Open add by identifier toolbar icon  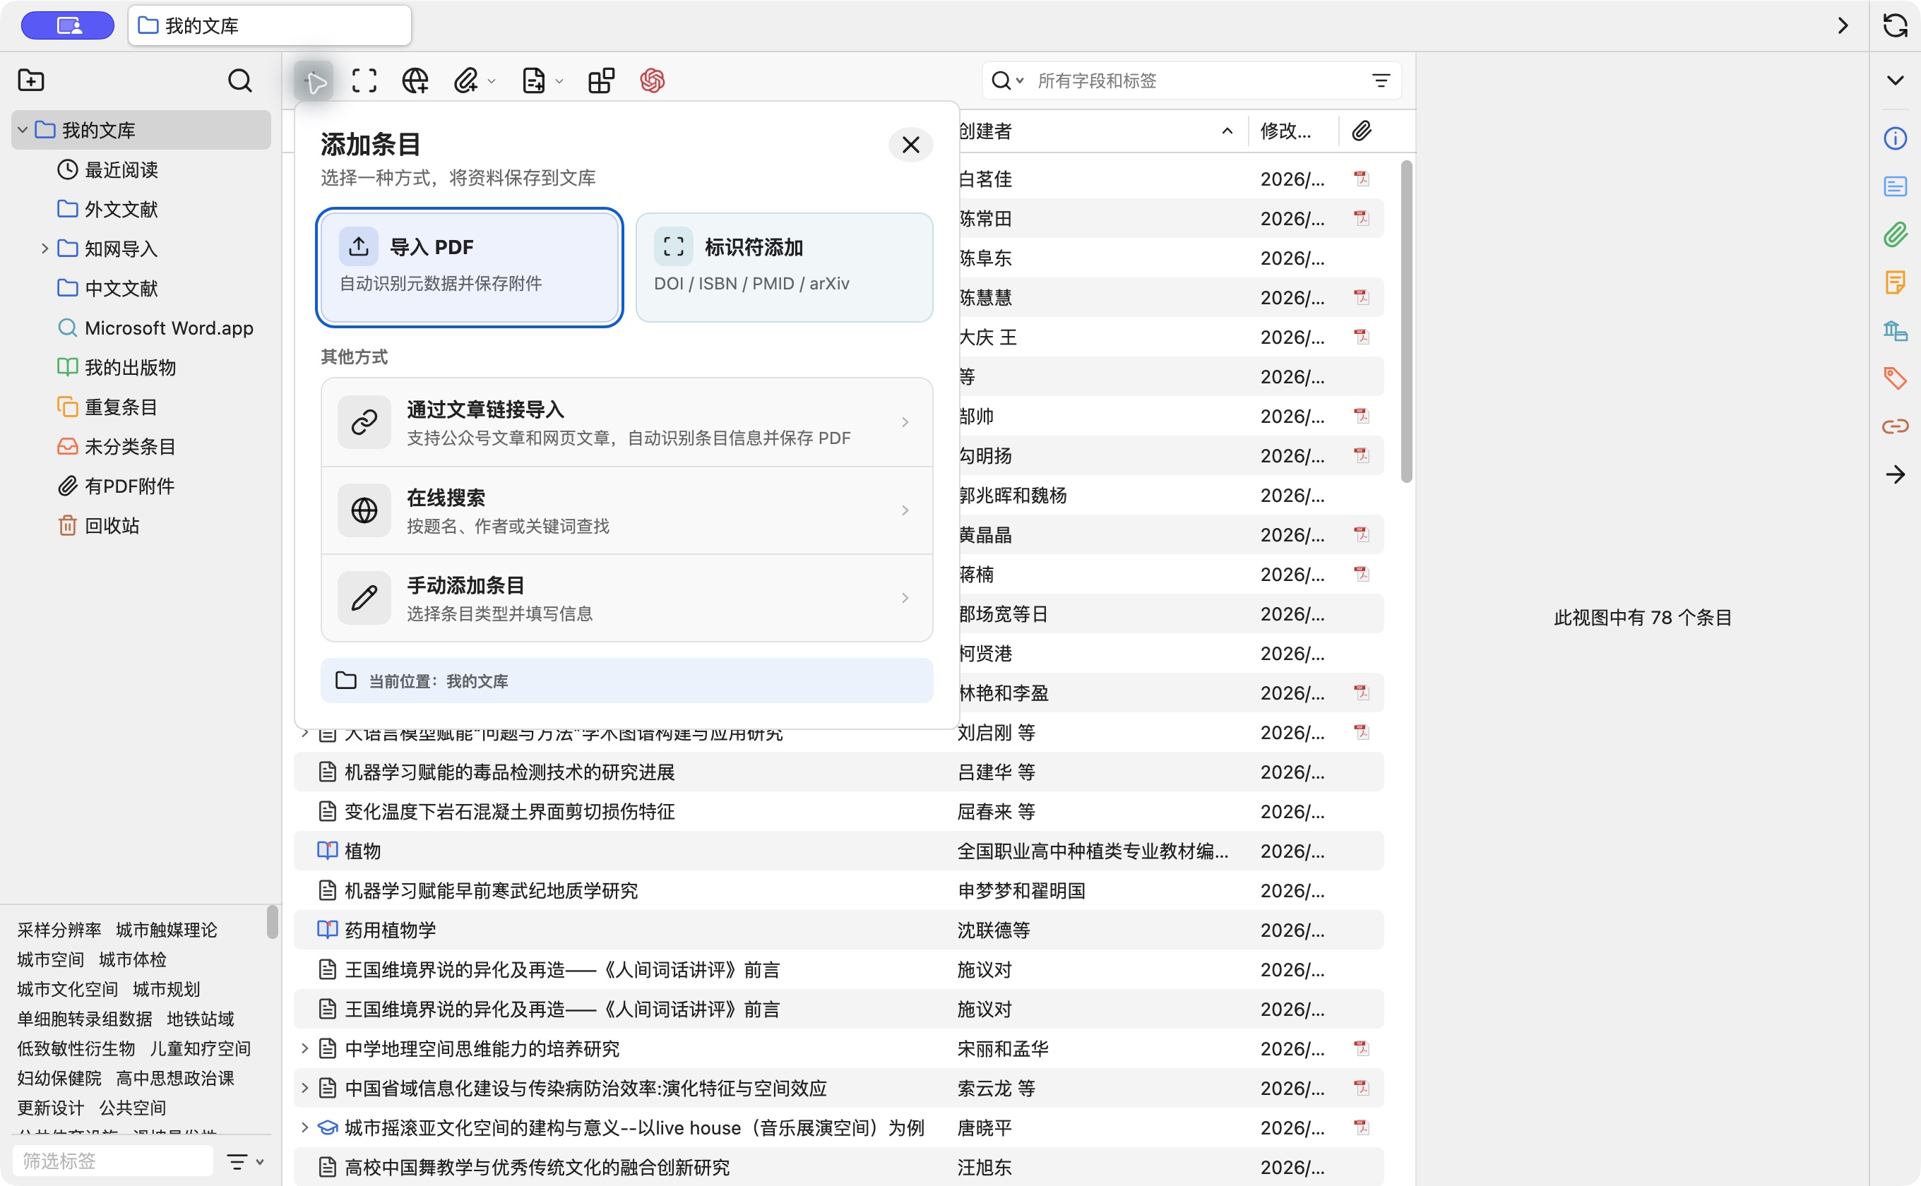coord(364,80)
